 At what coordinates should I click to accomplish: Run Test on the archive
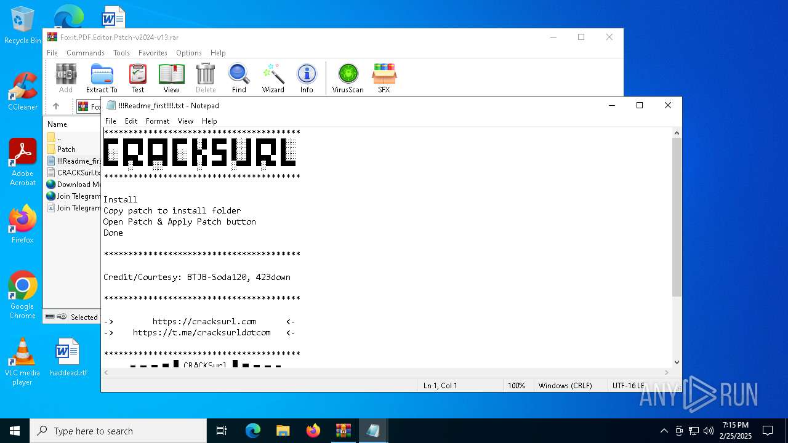138,78
